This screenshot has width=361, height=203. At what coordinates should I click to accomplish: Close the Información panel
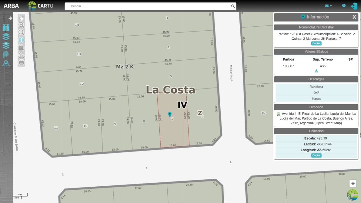(x=354, y=17)
